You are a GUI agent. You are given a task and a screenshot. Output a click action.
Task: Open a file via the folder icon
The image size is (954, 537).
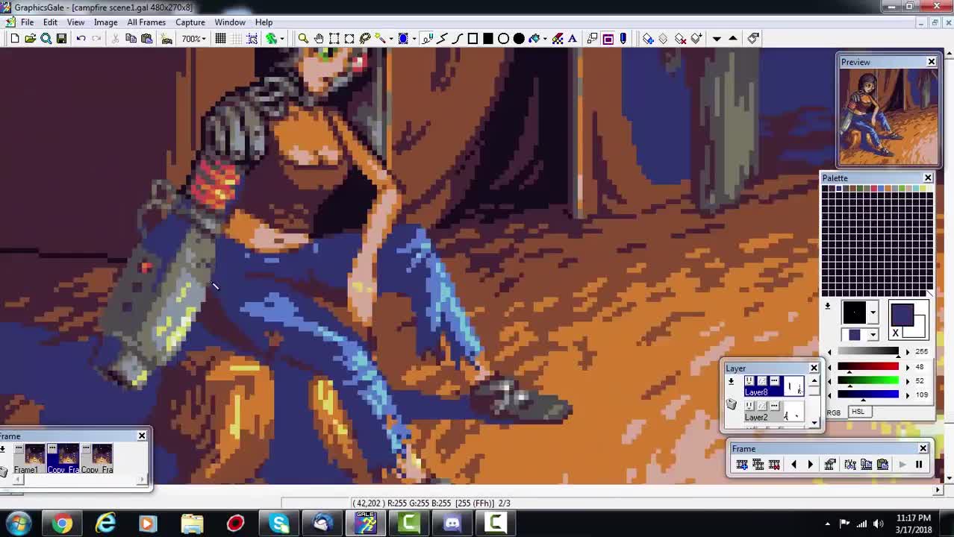coord(30,39)
